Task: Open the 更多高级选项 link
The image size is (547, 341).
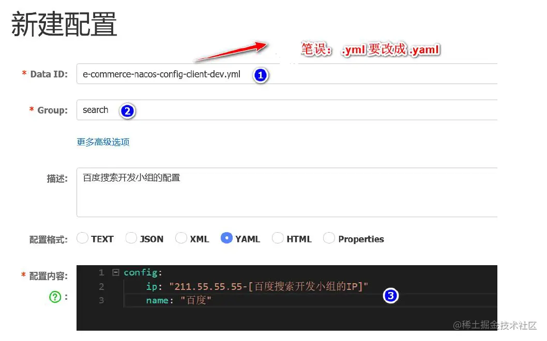Action: click(103, 142)
